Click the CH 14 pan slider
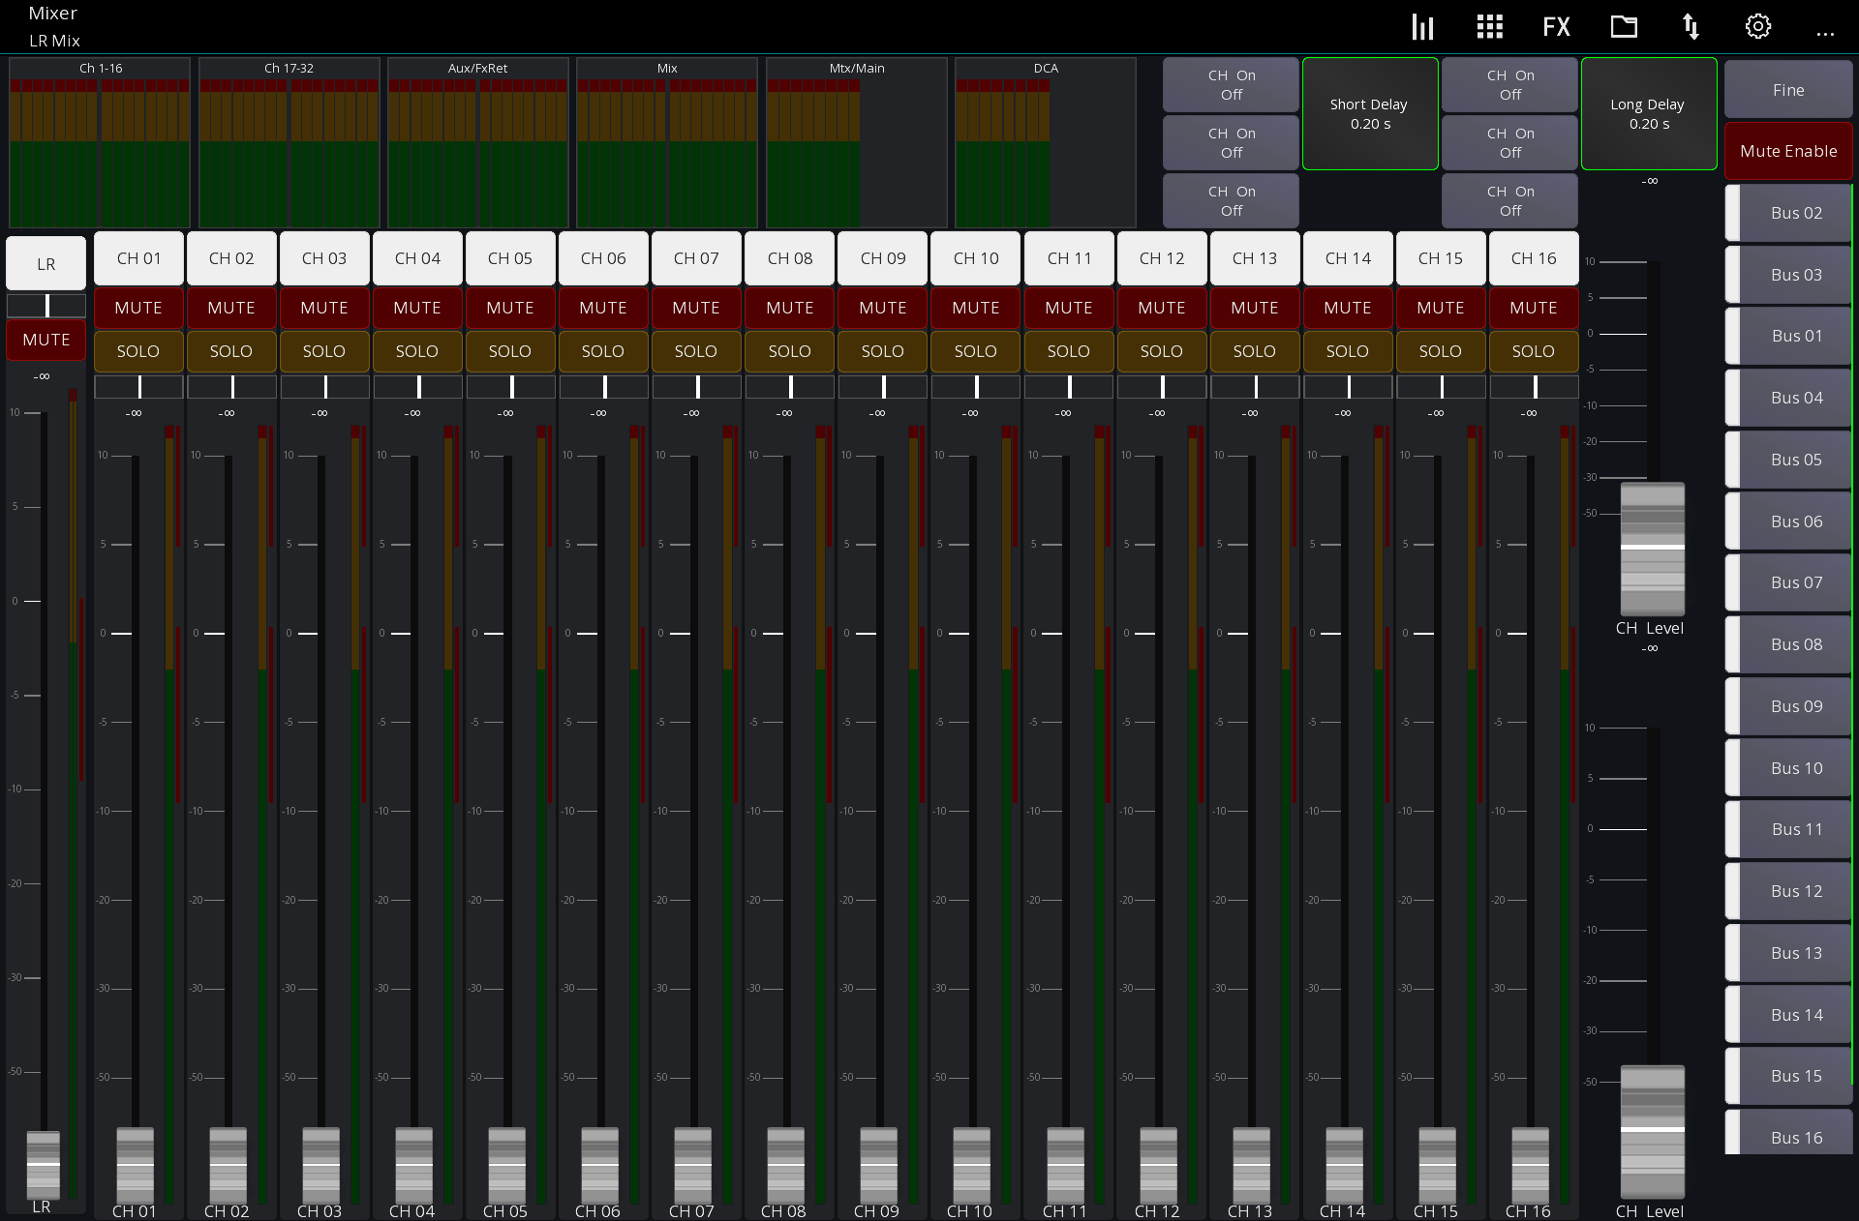 pos(1348,387)
